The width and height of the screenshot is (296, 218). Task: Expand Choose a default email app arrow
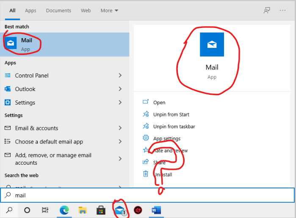pyautogui.click(x=120, y=141)
